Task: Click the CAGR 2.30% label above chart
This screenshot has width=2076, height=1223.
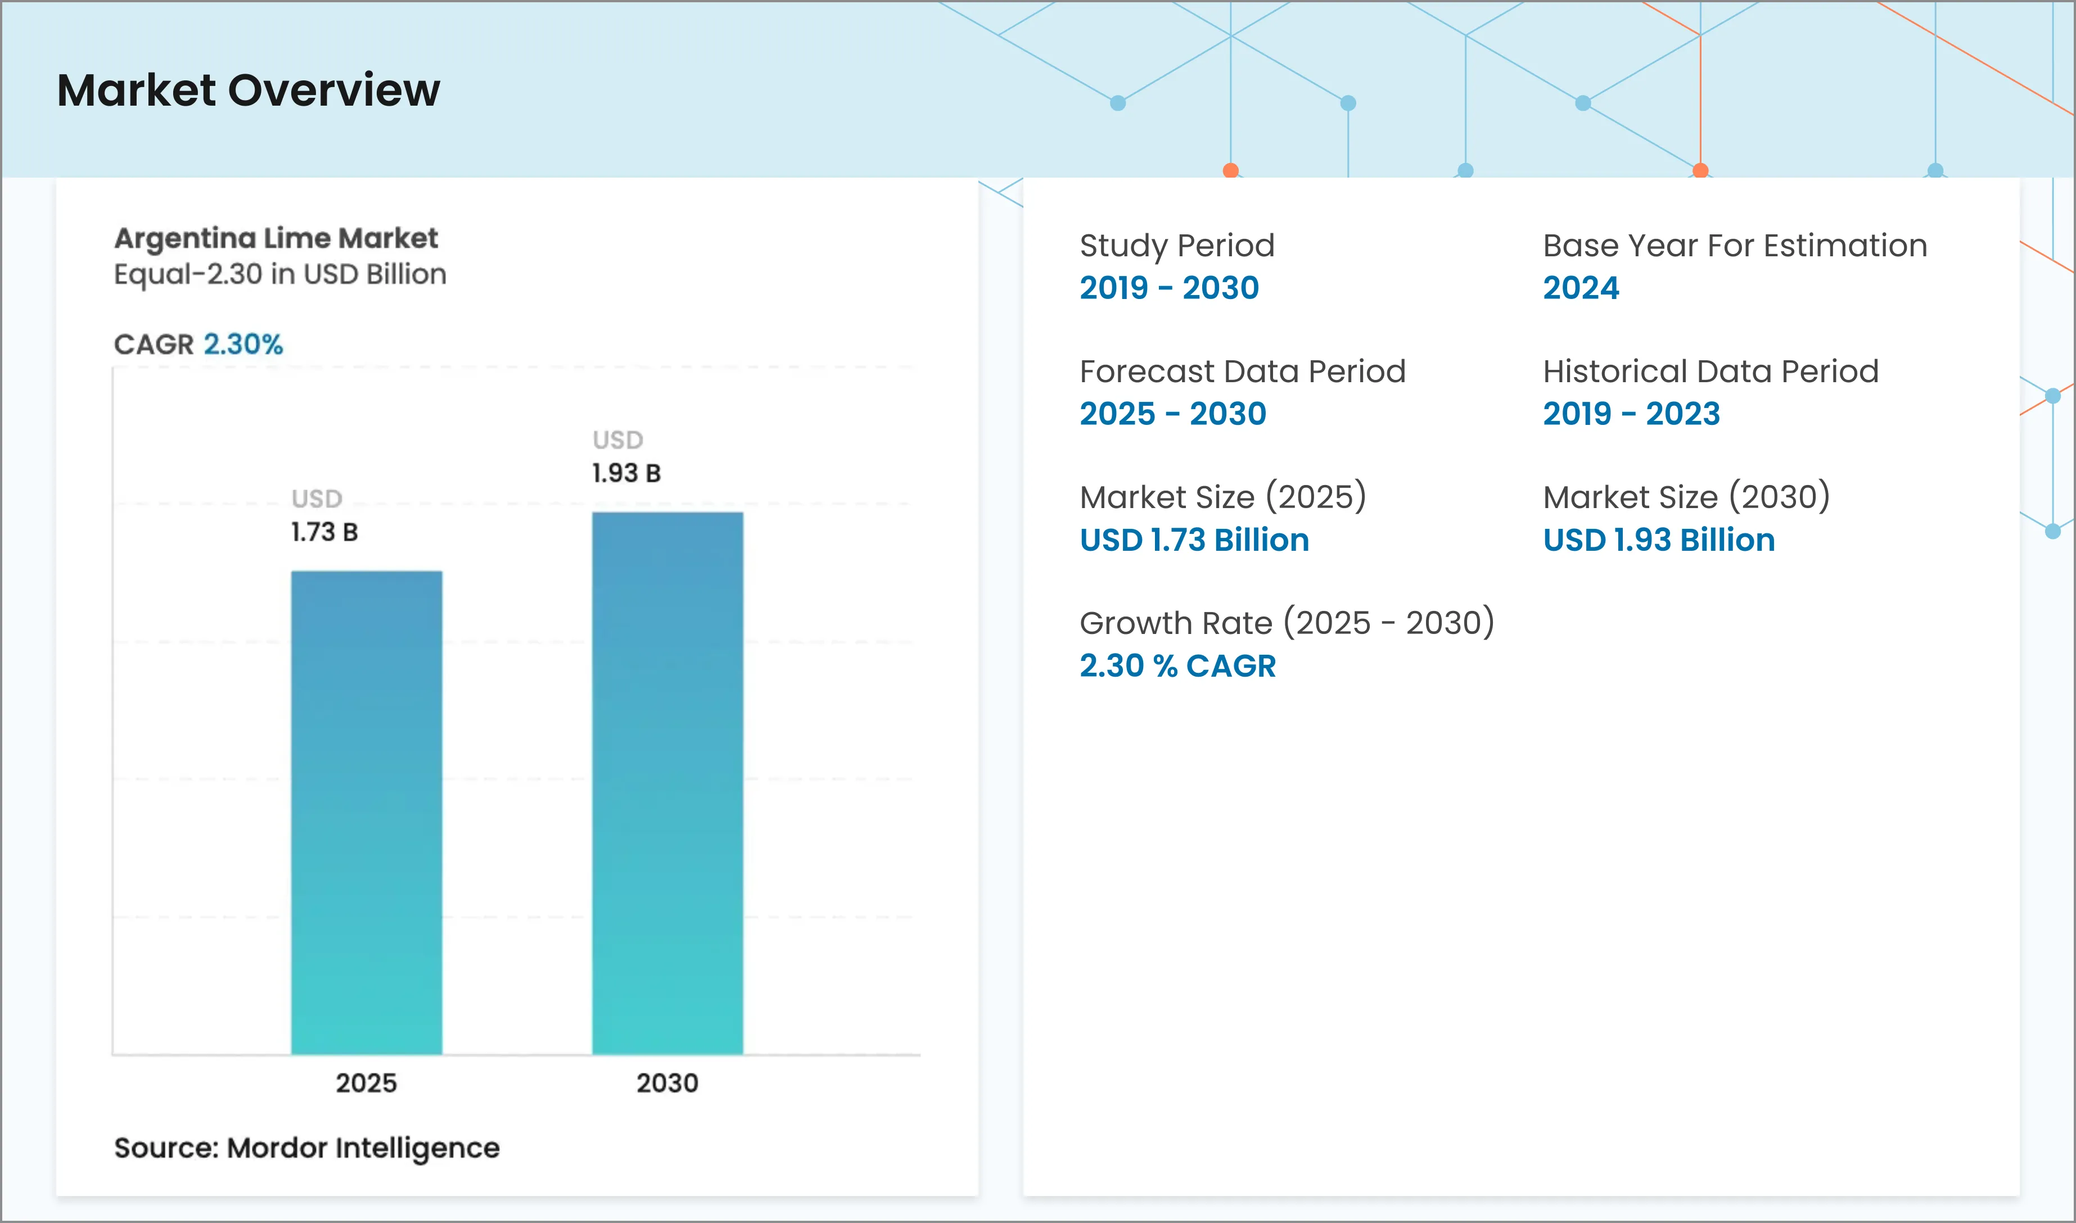Action: pos(198,343)
